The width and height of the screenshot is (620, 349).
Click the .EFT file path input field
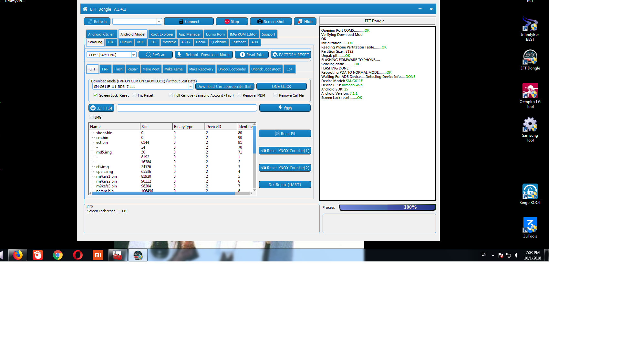pyautogui.click(x=187, y=108)
